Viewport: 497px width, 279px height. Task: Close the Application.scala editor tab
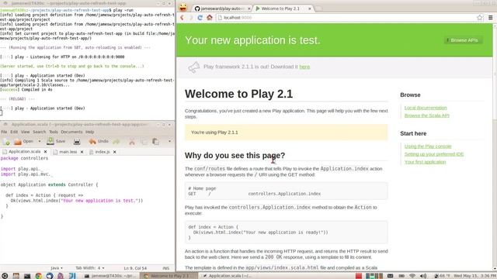(45, 152)
